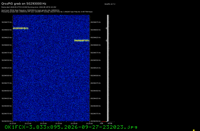The width and height of the screenshot is (200, 131).
Task: Click the color scale bar beside 0dB
Action: (105, 122)
